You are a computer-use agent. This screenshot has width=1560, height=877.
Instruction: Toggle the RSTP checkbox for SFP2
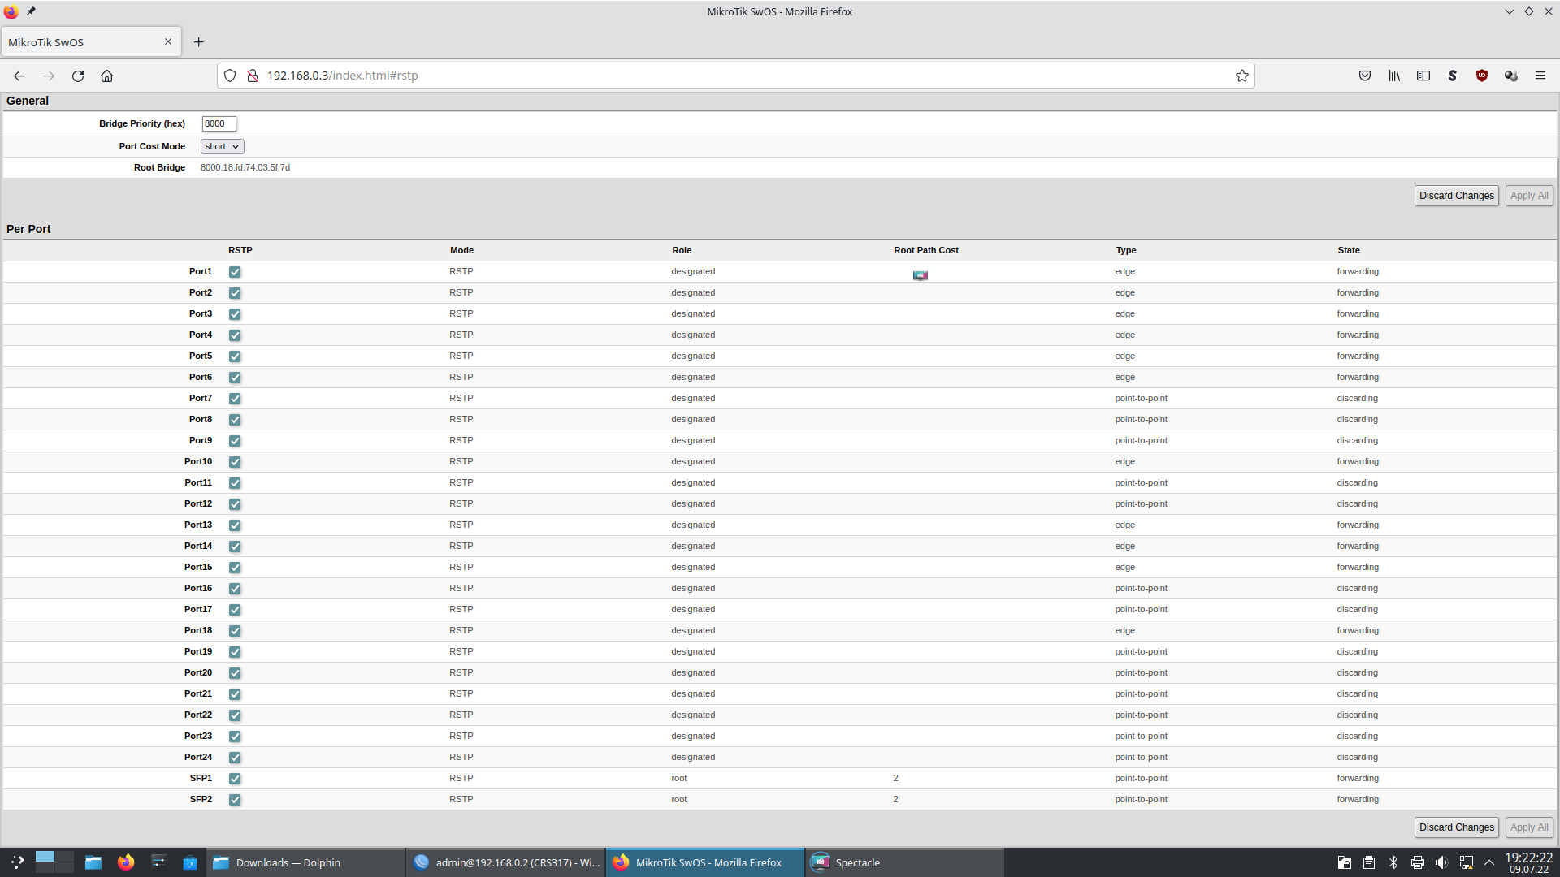tap(235, 800)
